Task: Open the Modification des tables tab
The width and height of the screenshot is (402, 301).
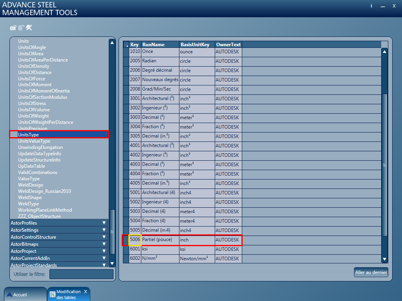Action: [69, 294]
